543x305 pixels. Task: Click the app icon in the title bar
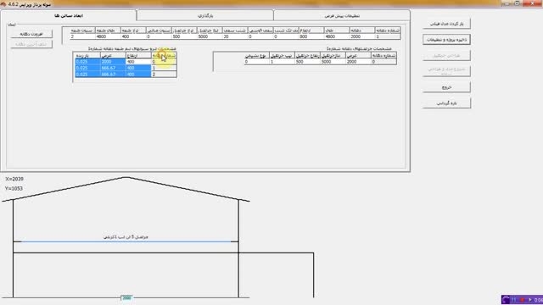pos(3,4)
